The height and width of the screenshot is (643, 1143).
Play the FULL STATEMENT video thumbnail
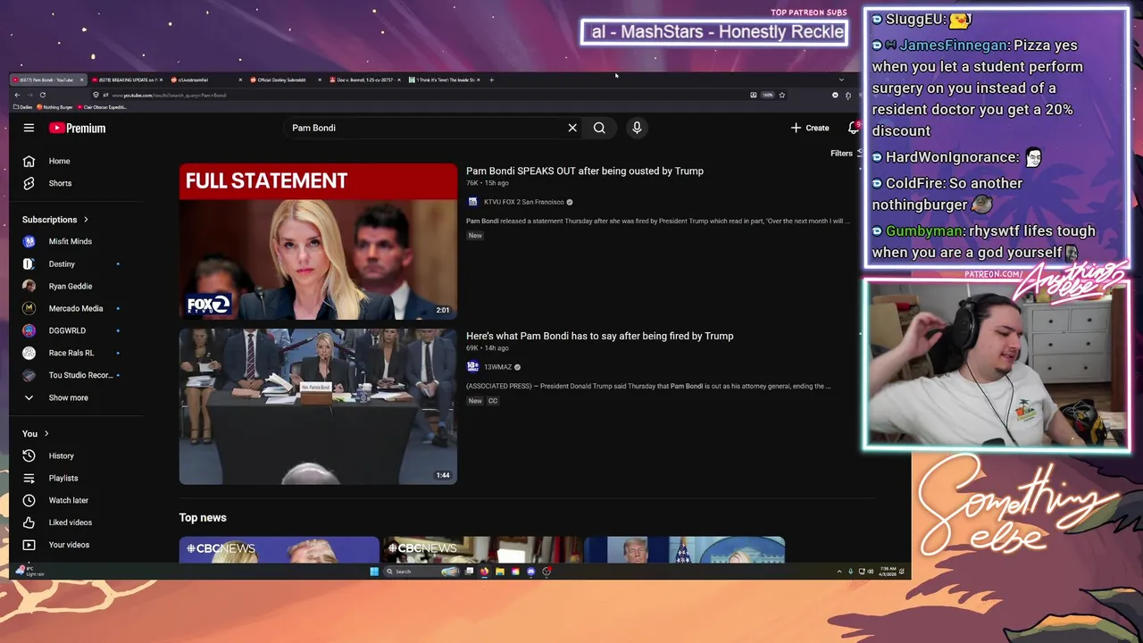(318, 241)
